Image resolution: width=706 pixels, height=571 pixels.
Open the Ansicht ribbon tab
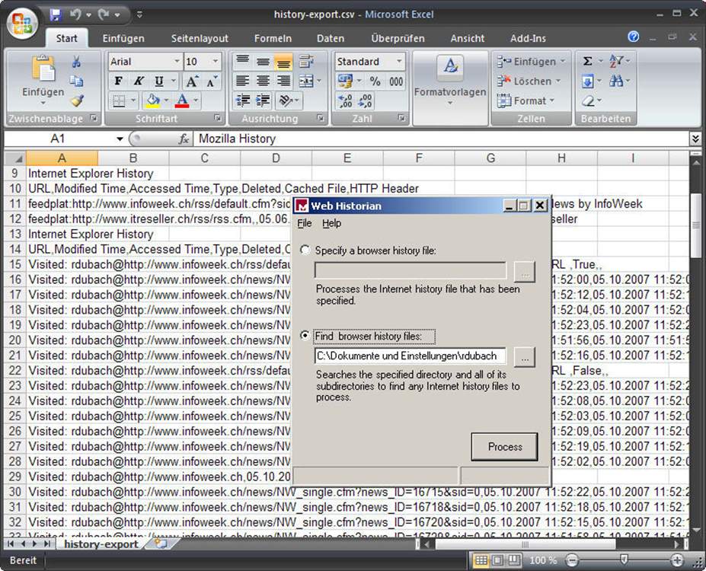[x=468, y=39]
